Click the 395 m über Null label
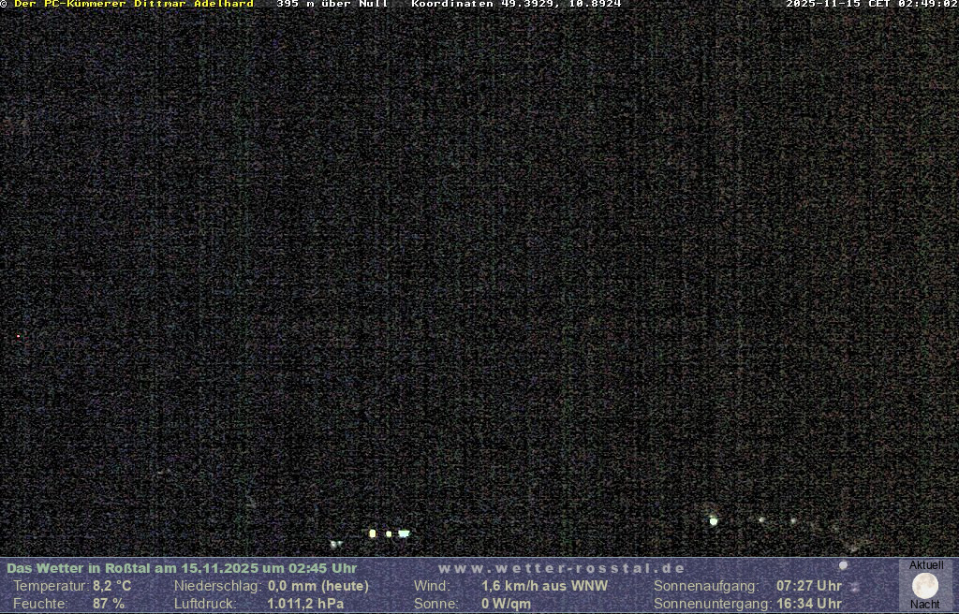This screenshot has width=959, height=614. click(x=332, y=5)
